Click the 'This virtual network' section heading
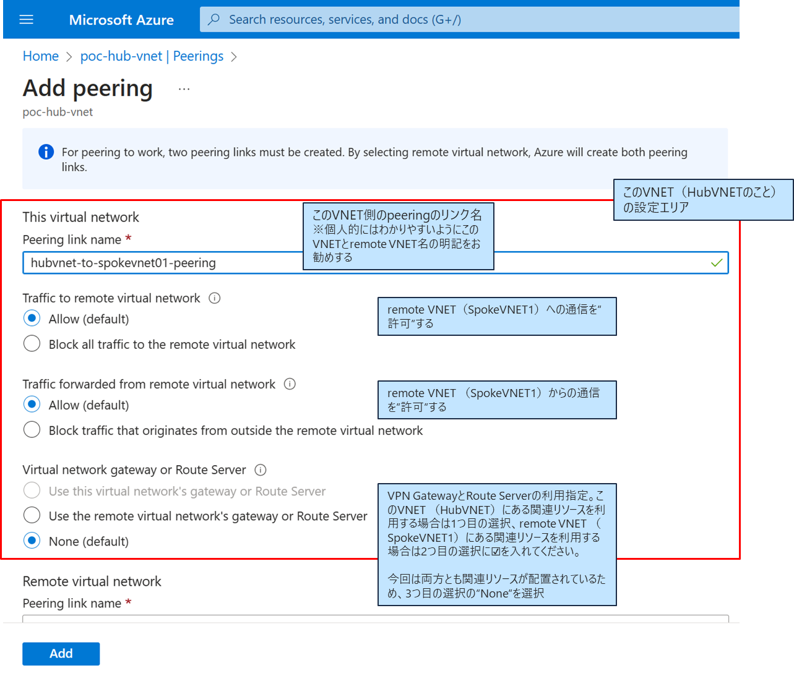 81,217
